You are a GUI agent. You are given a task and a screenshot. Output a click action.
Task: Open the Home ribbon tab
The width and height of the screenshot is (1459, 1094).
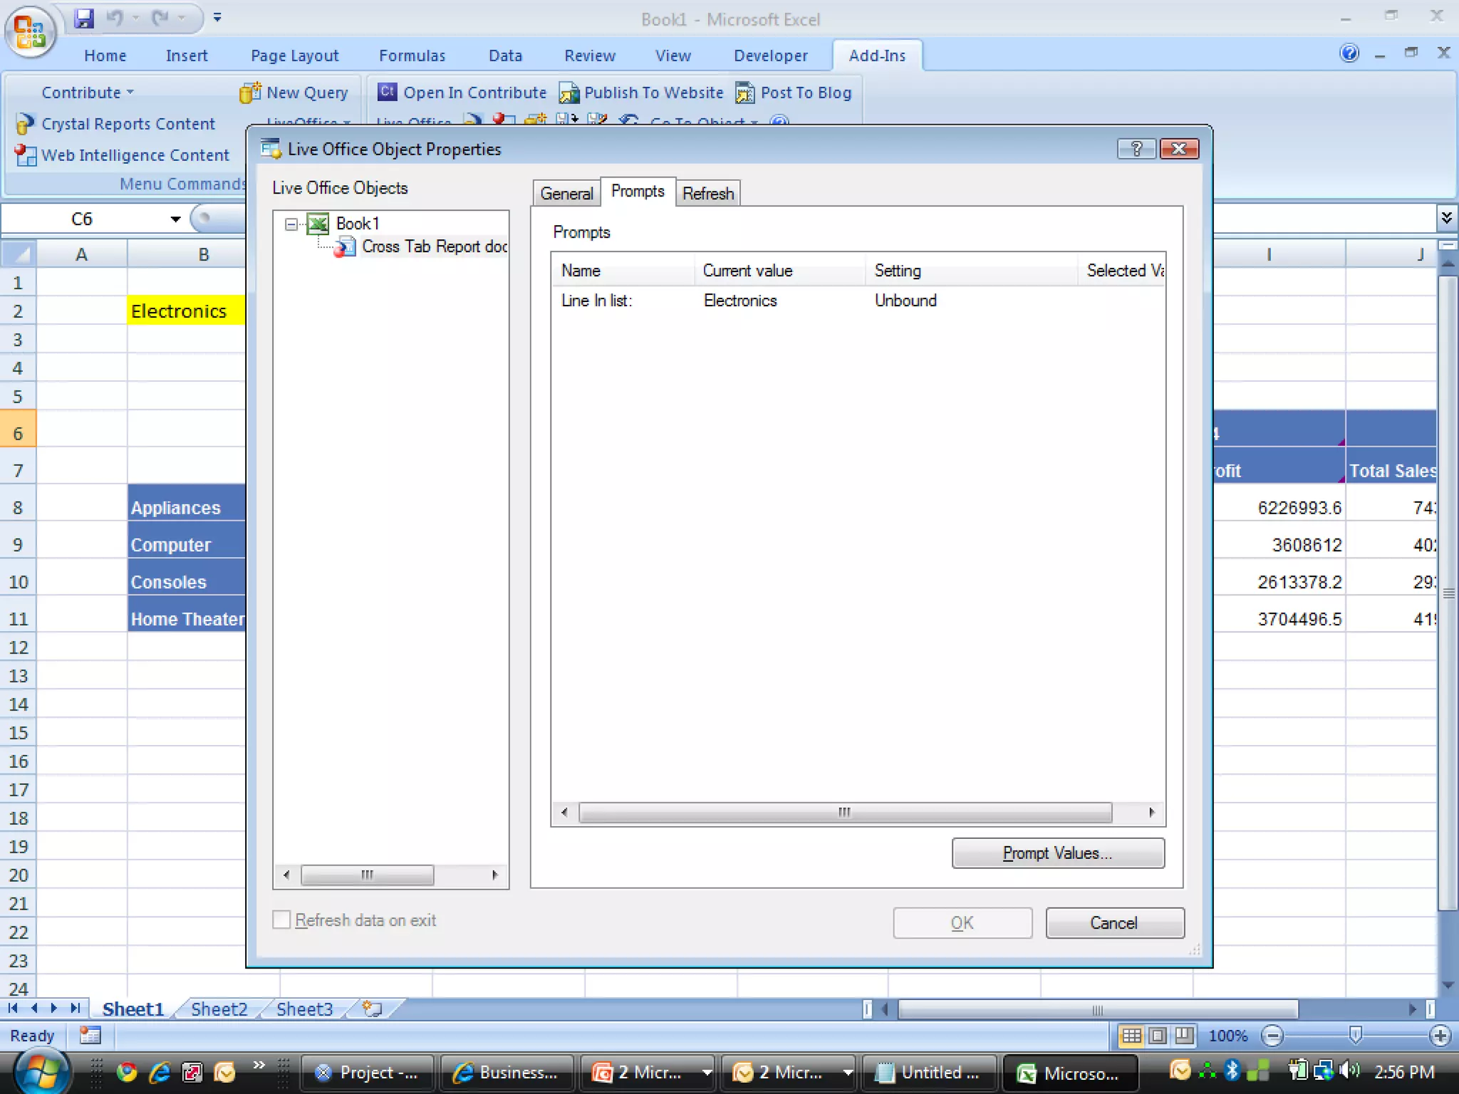pos(105,56)
